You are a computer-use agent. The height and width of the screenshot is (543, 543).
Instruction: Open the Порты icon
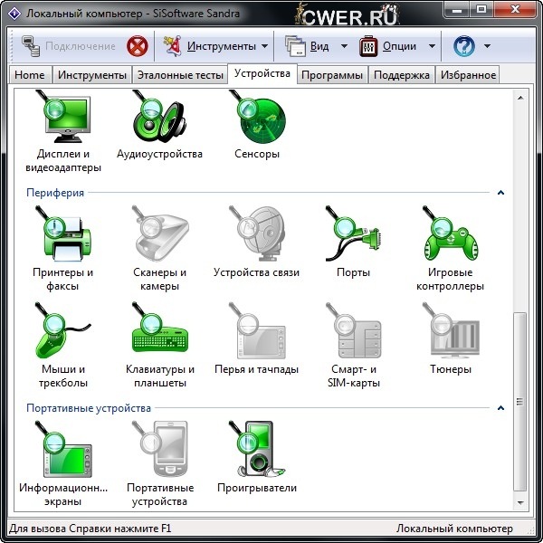(353, 234)
